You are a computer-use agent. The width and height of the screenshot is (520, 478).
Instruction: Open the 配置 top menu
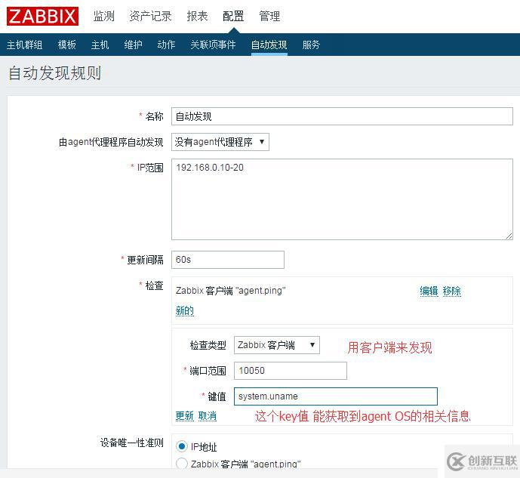point(233,16)
